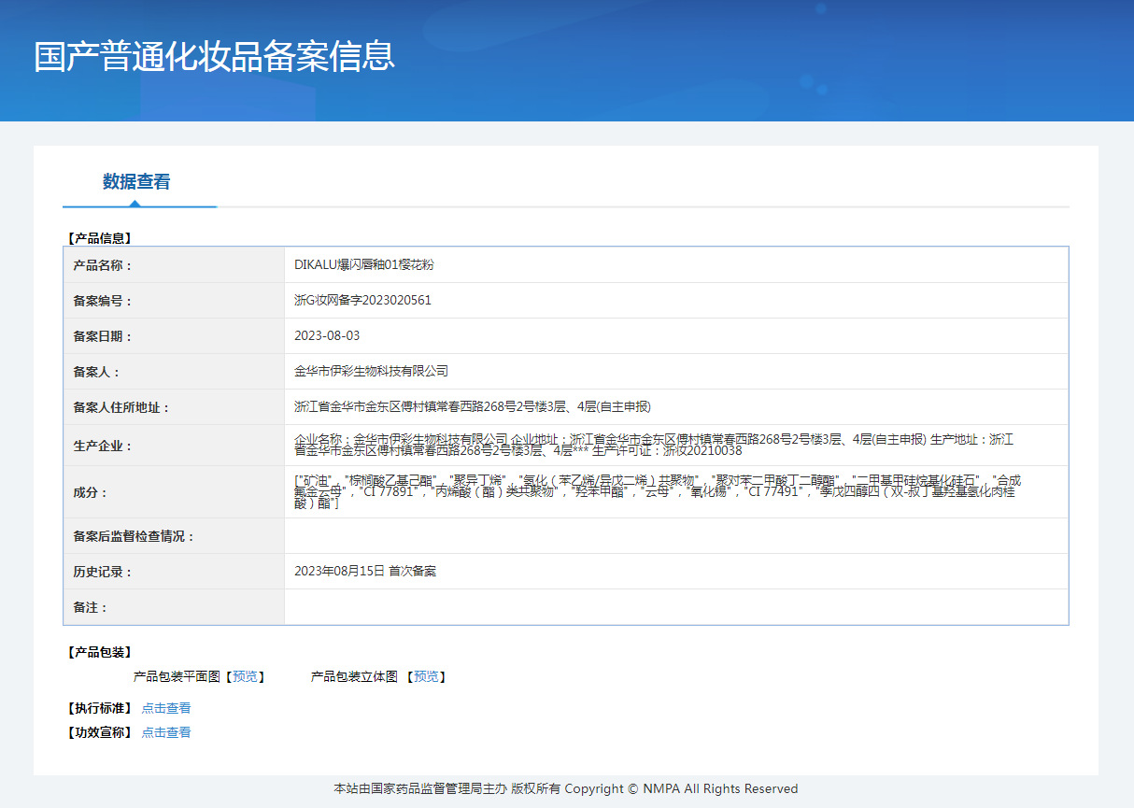Click the 【产品包装】 section heading
This screenshot has height=808, width=1134.
coord(99,652)
